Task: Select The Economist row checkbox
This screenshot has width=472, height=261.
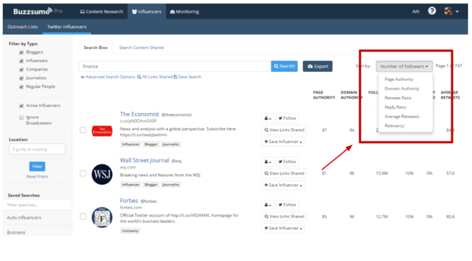Action: click(x=83, y=130)
